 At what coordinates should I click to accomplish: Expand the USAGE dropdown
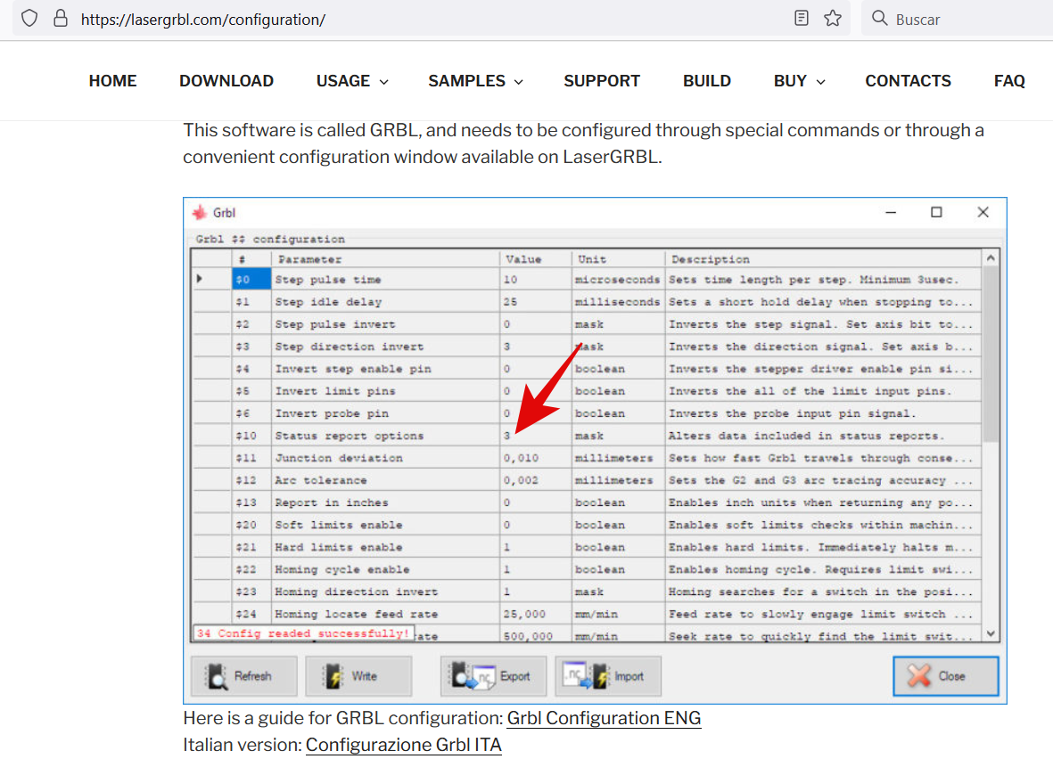click(x=351, y=80)
